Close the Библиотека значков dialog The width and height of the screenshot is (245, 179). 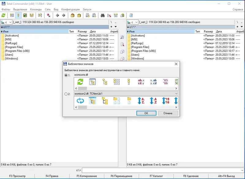[x=176, y=64]
